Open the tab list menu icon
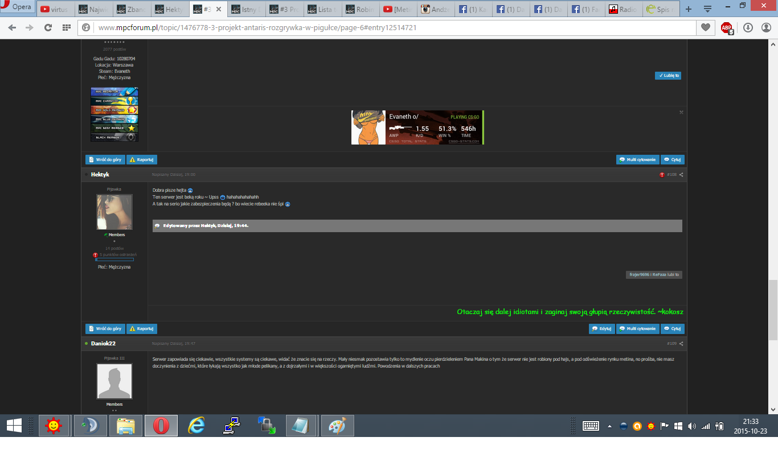The height and width of the screenshot is (470, 778). pos(707,9)
